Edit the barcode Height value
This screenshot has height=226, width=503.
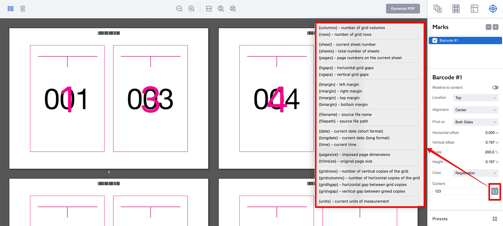point(490,162)
